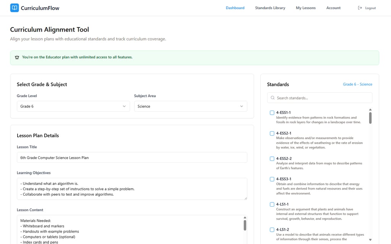Viewport: 391px width, 244px height.
Task: Open the Dashboard nav item
Action: 235,8
